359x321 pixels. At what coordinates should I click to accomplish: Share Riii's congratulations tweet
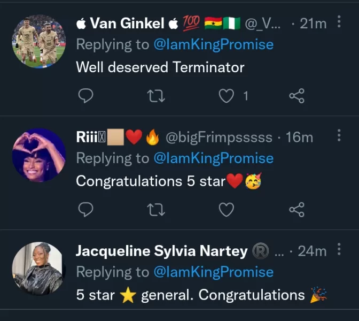point(296,210)
